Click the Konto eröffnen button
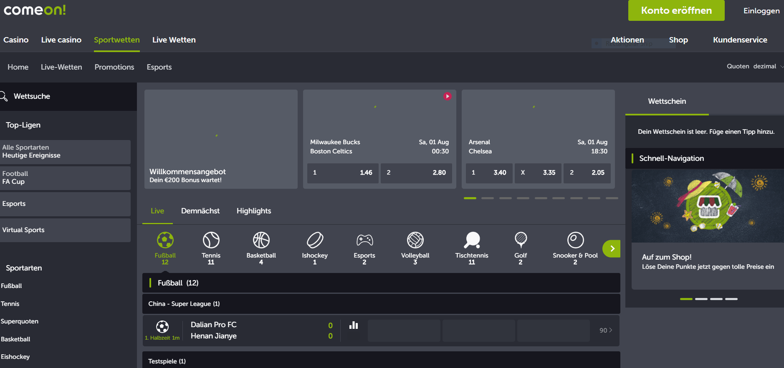The height and width of the screenshot is (368, 784). click(676, 10)
